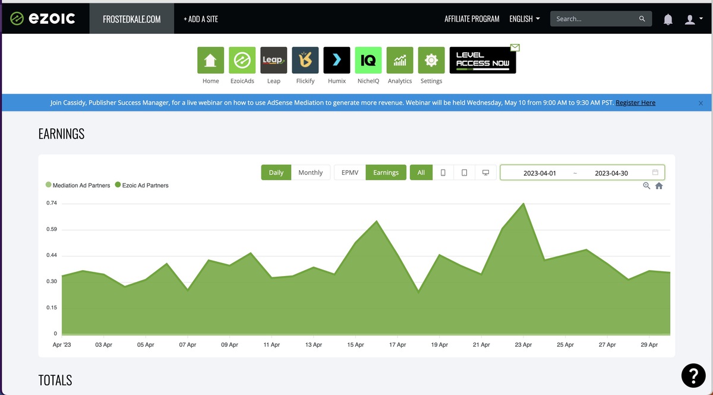Toggle Mediation Ad Partners legend series

pyautogui.click(x=78, y=185)
